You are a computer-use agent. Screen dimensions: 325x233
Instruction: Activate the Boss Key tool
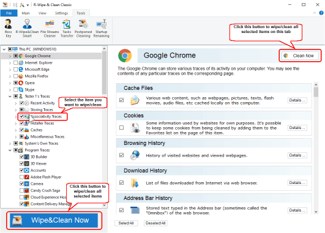point(8,28)
